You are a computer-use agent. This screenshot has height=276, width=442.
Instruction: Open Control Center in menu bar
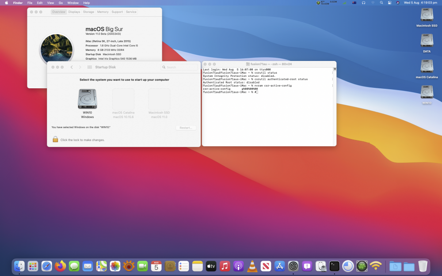pos(389,3)
